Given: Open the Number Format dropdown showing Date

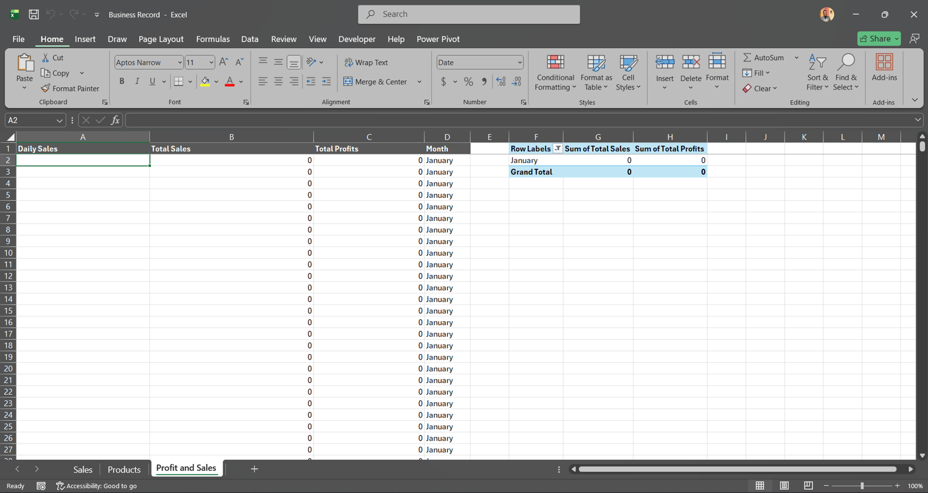Looking at the screenshot, I should click(519, 62).
